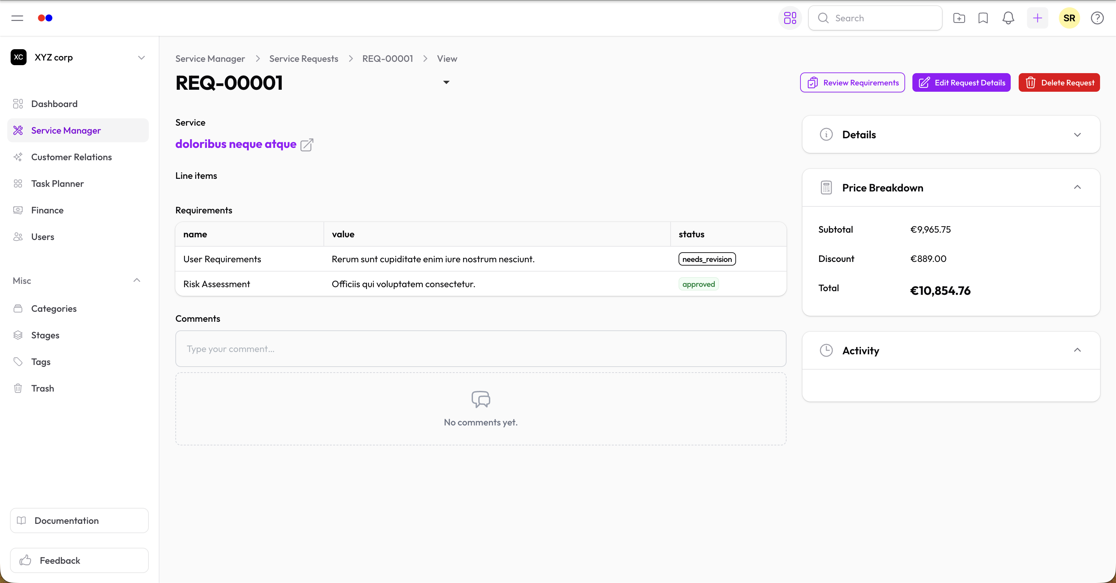Open the Feedback button
This screenshot has height=583, width=1116.
pos(79,560)
